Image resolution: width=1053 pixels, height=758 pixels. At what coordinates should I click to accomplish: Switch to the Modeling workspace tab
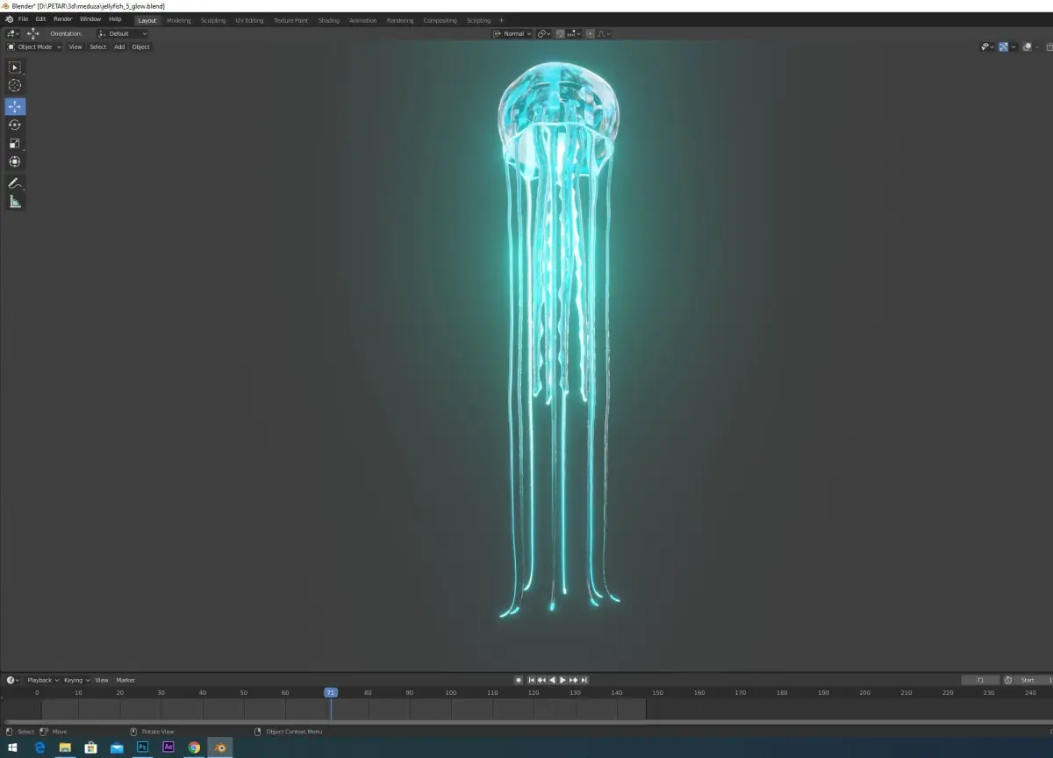click(178, 20)
